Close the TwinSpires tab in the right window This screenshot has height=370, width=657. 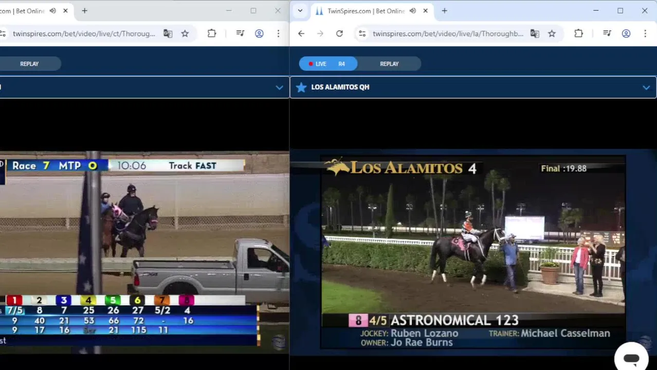425,11
